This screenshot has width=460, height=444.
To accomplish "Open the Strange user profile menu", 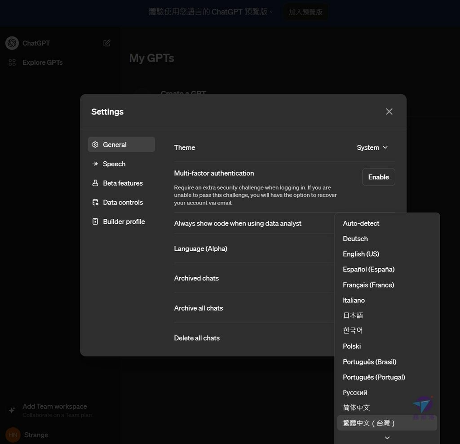I will 36,435.
